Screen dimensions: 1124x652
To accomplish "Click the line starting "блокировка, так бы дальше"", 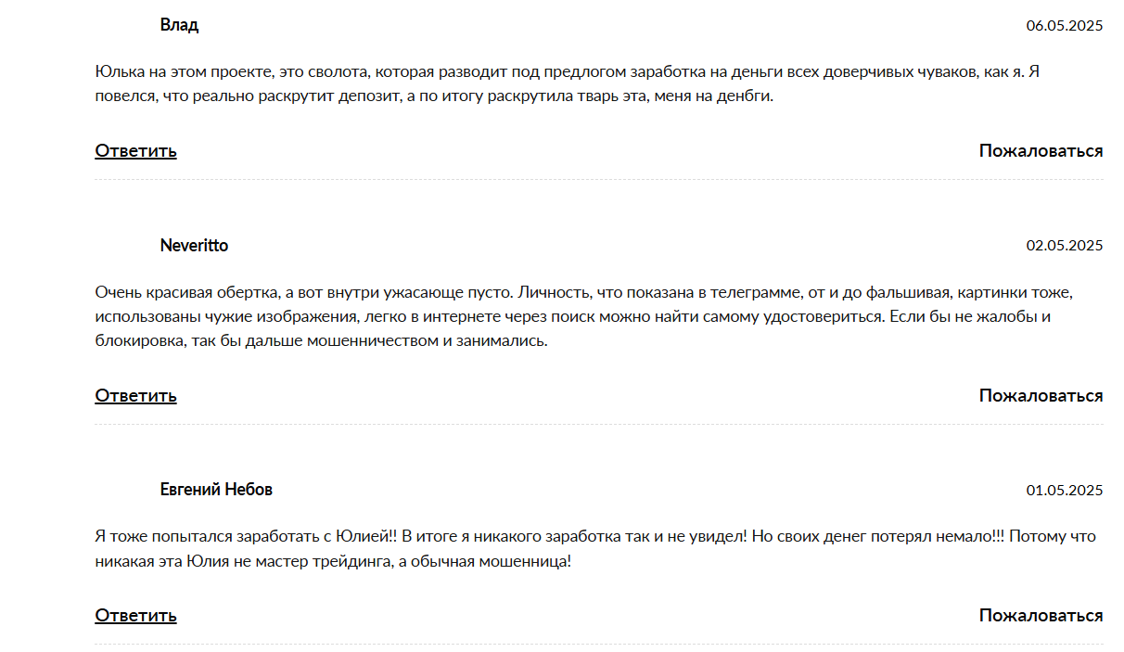I will (321, 340).
